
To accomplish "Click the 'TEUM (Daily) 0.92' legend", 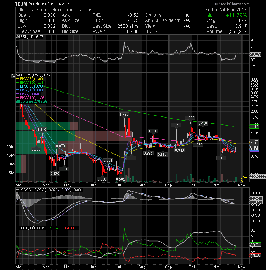I will (x=36, y=75).
